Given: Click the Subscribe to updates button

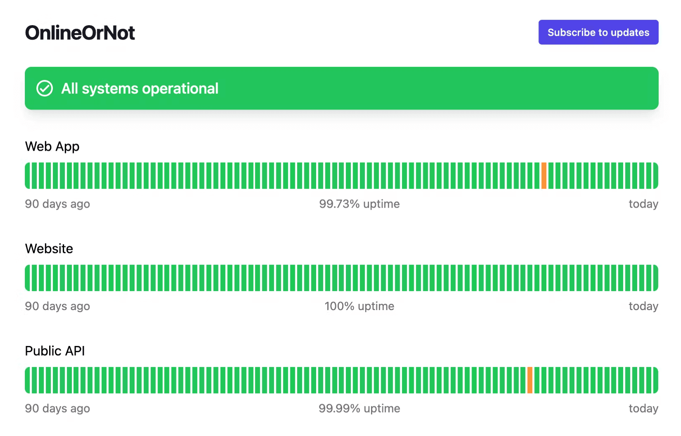Looking at the screenshot, I should click(x=598, y=32).
